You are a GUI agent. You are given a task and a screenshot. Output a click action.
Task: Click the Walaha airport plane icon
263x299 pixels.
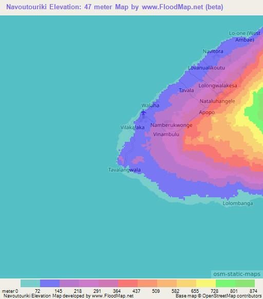point(143,113)
